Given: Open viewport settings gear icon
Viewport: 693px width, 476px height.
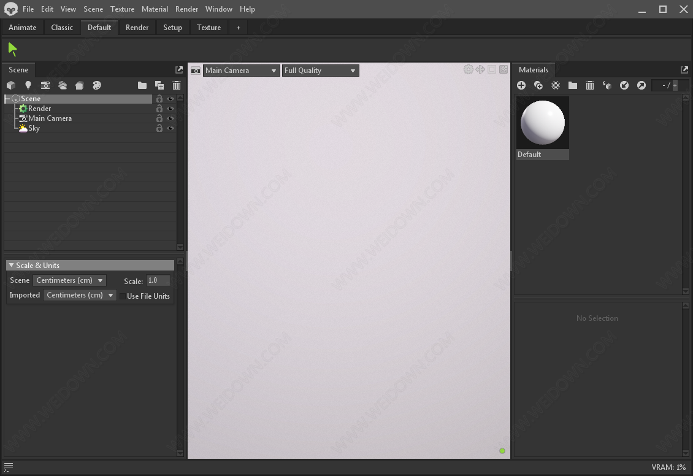Looking at the screenshot, I should coord(469,70).
